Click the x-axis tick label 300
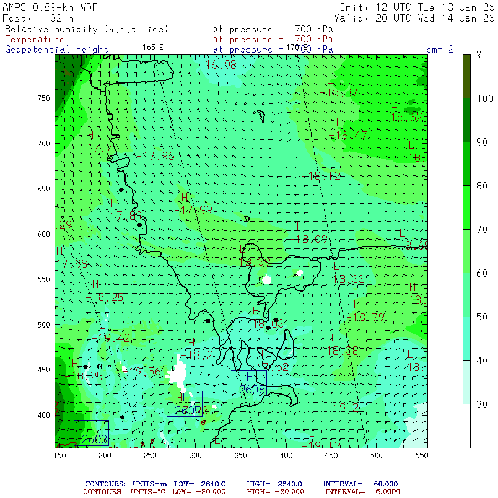 (195, 455)
